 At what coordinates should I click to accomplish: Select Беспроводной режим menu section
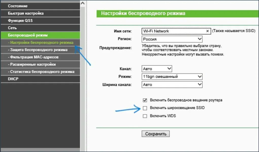(40, 35)
